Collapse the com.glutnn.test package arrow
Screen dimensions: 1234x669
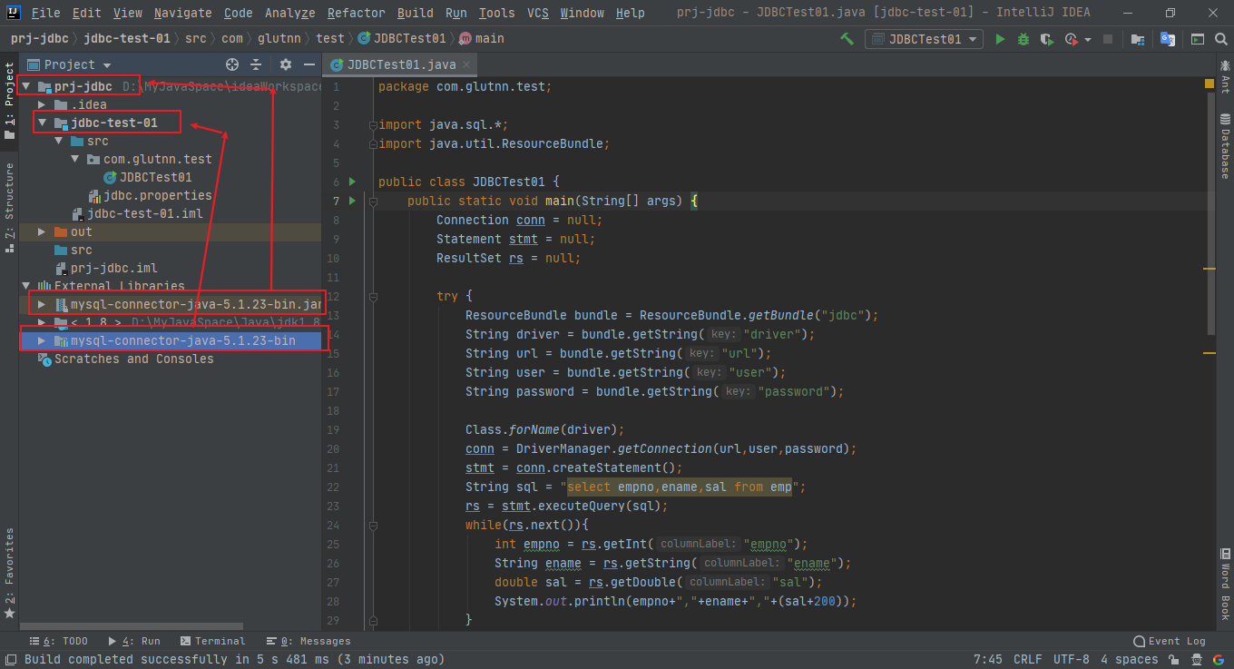tap(74, 159)
